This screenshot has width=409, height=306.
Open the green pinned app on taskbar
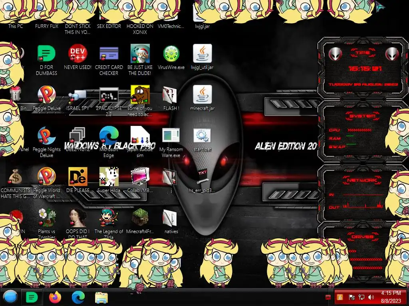[32, 297]
